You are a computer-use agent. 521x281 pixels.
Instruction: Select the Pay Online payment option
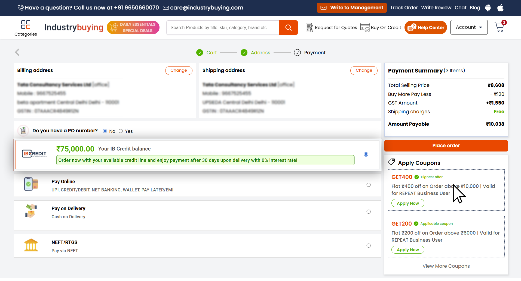[x=368, y=185]
